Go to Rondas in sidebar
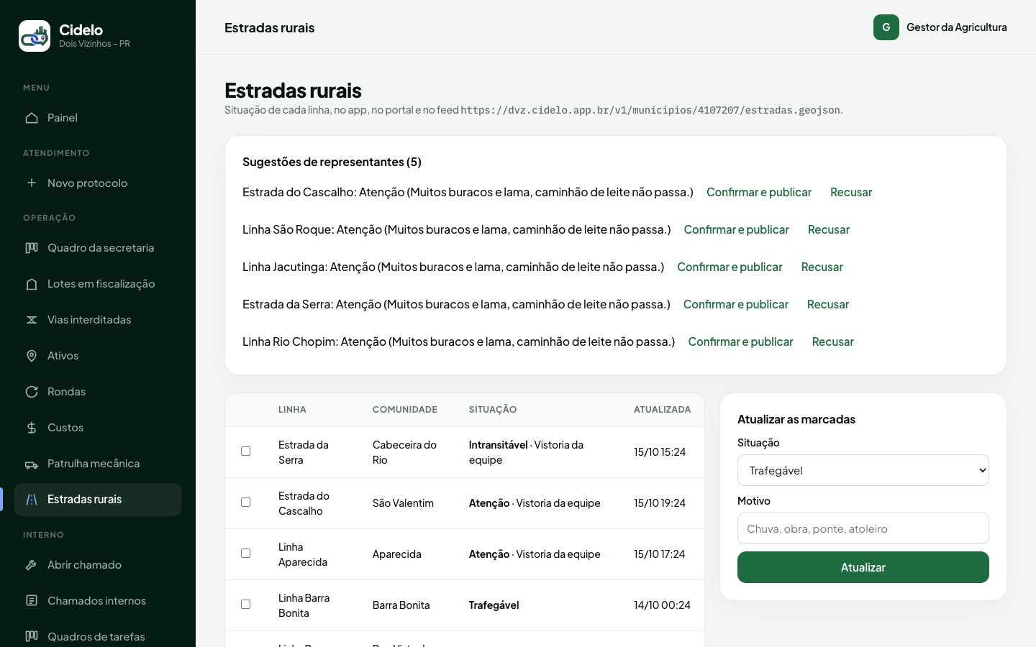This screenshot has width=1036, height=647. point(98,392)
